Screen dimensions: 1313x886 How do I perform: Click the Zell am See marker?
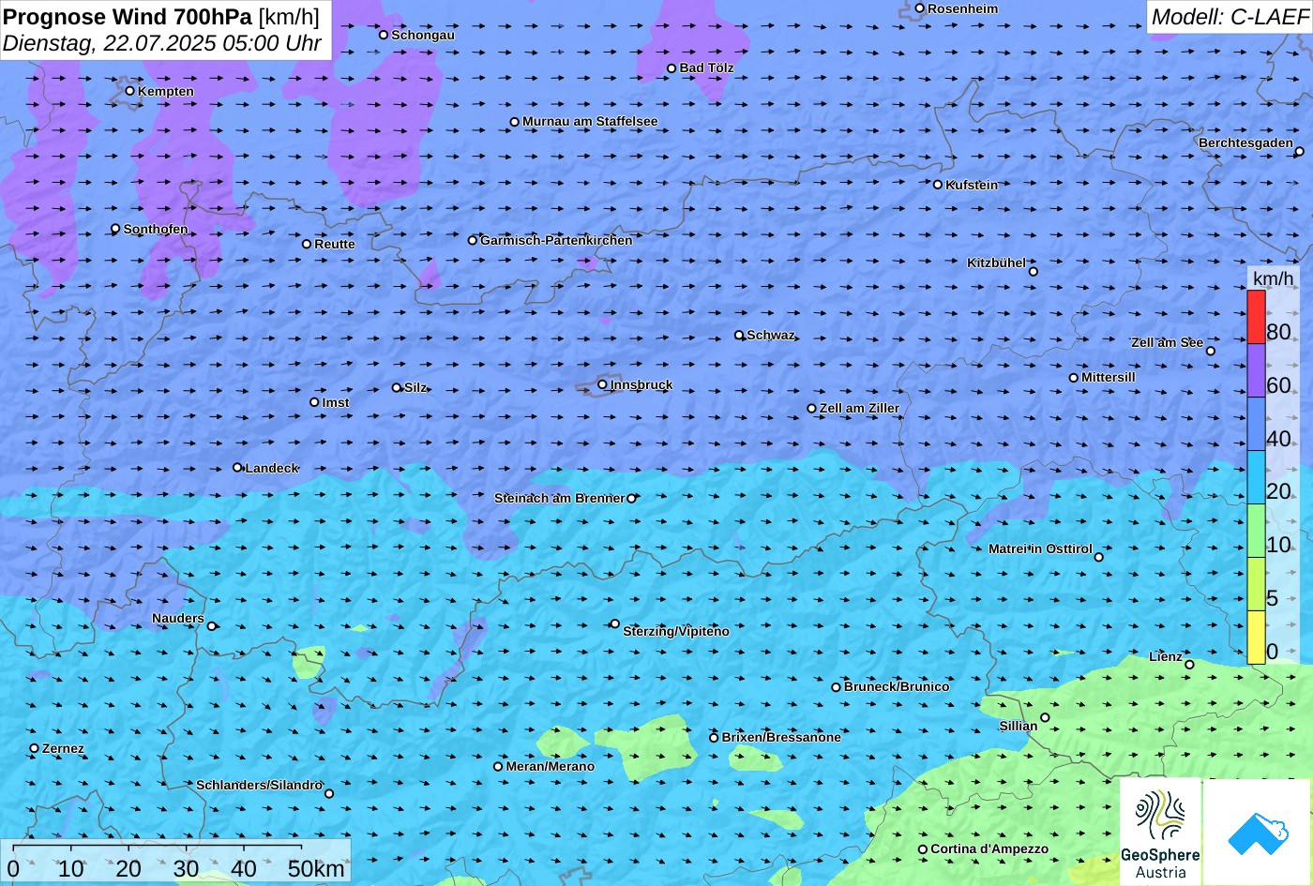coord(1210,352)
